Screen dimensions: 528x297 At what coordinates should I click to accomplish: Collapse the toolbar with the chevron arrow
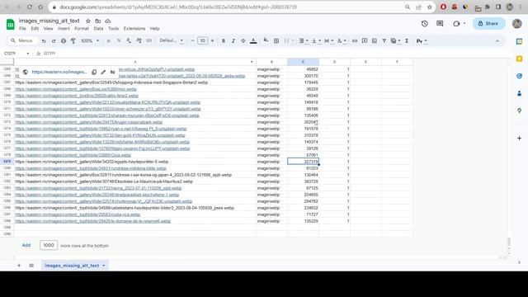click(497, 41)
